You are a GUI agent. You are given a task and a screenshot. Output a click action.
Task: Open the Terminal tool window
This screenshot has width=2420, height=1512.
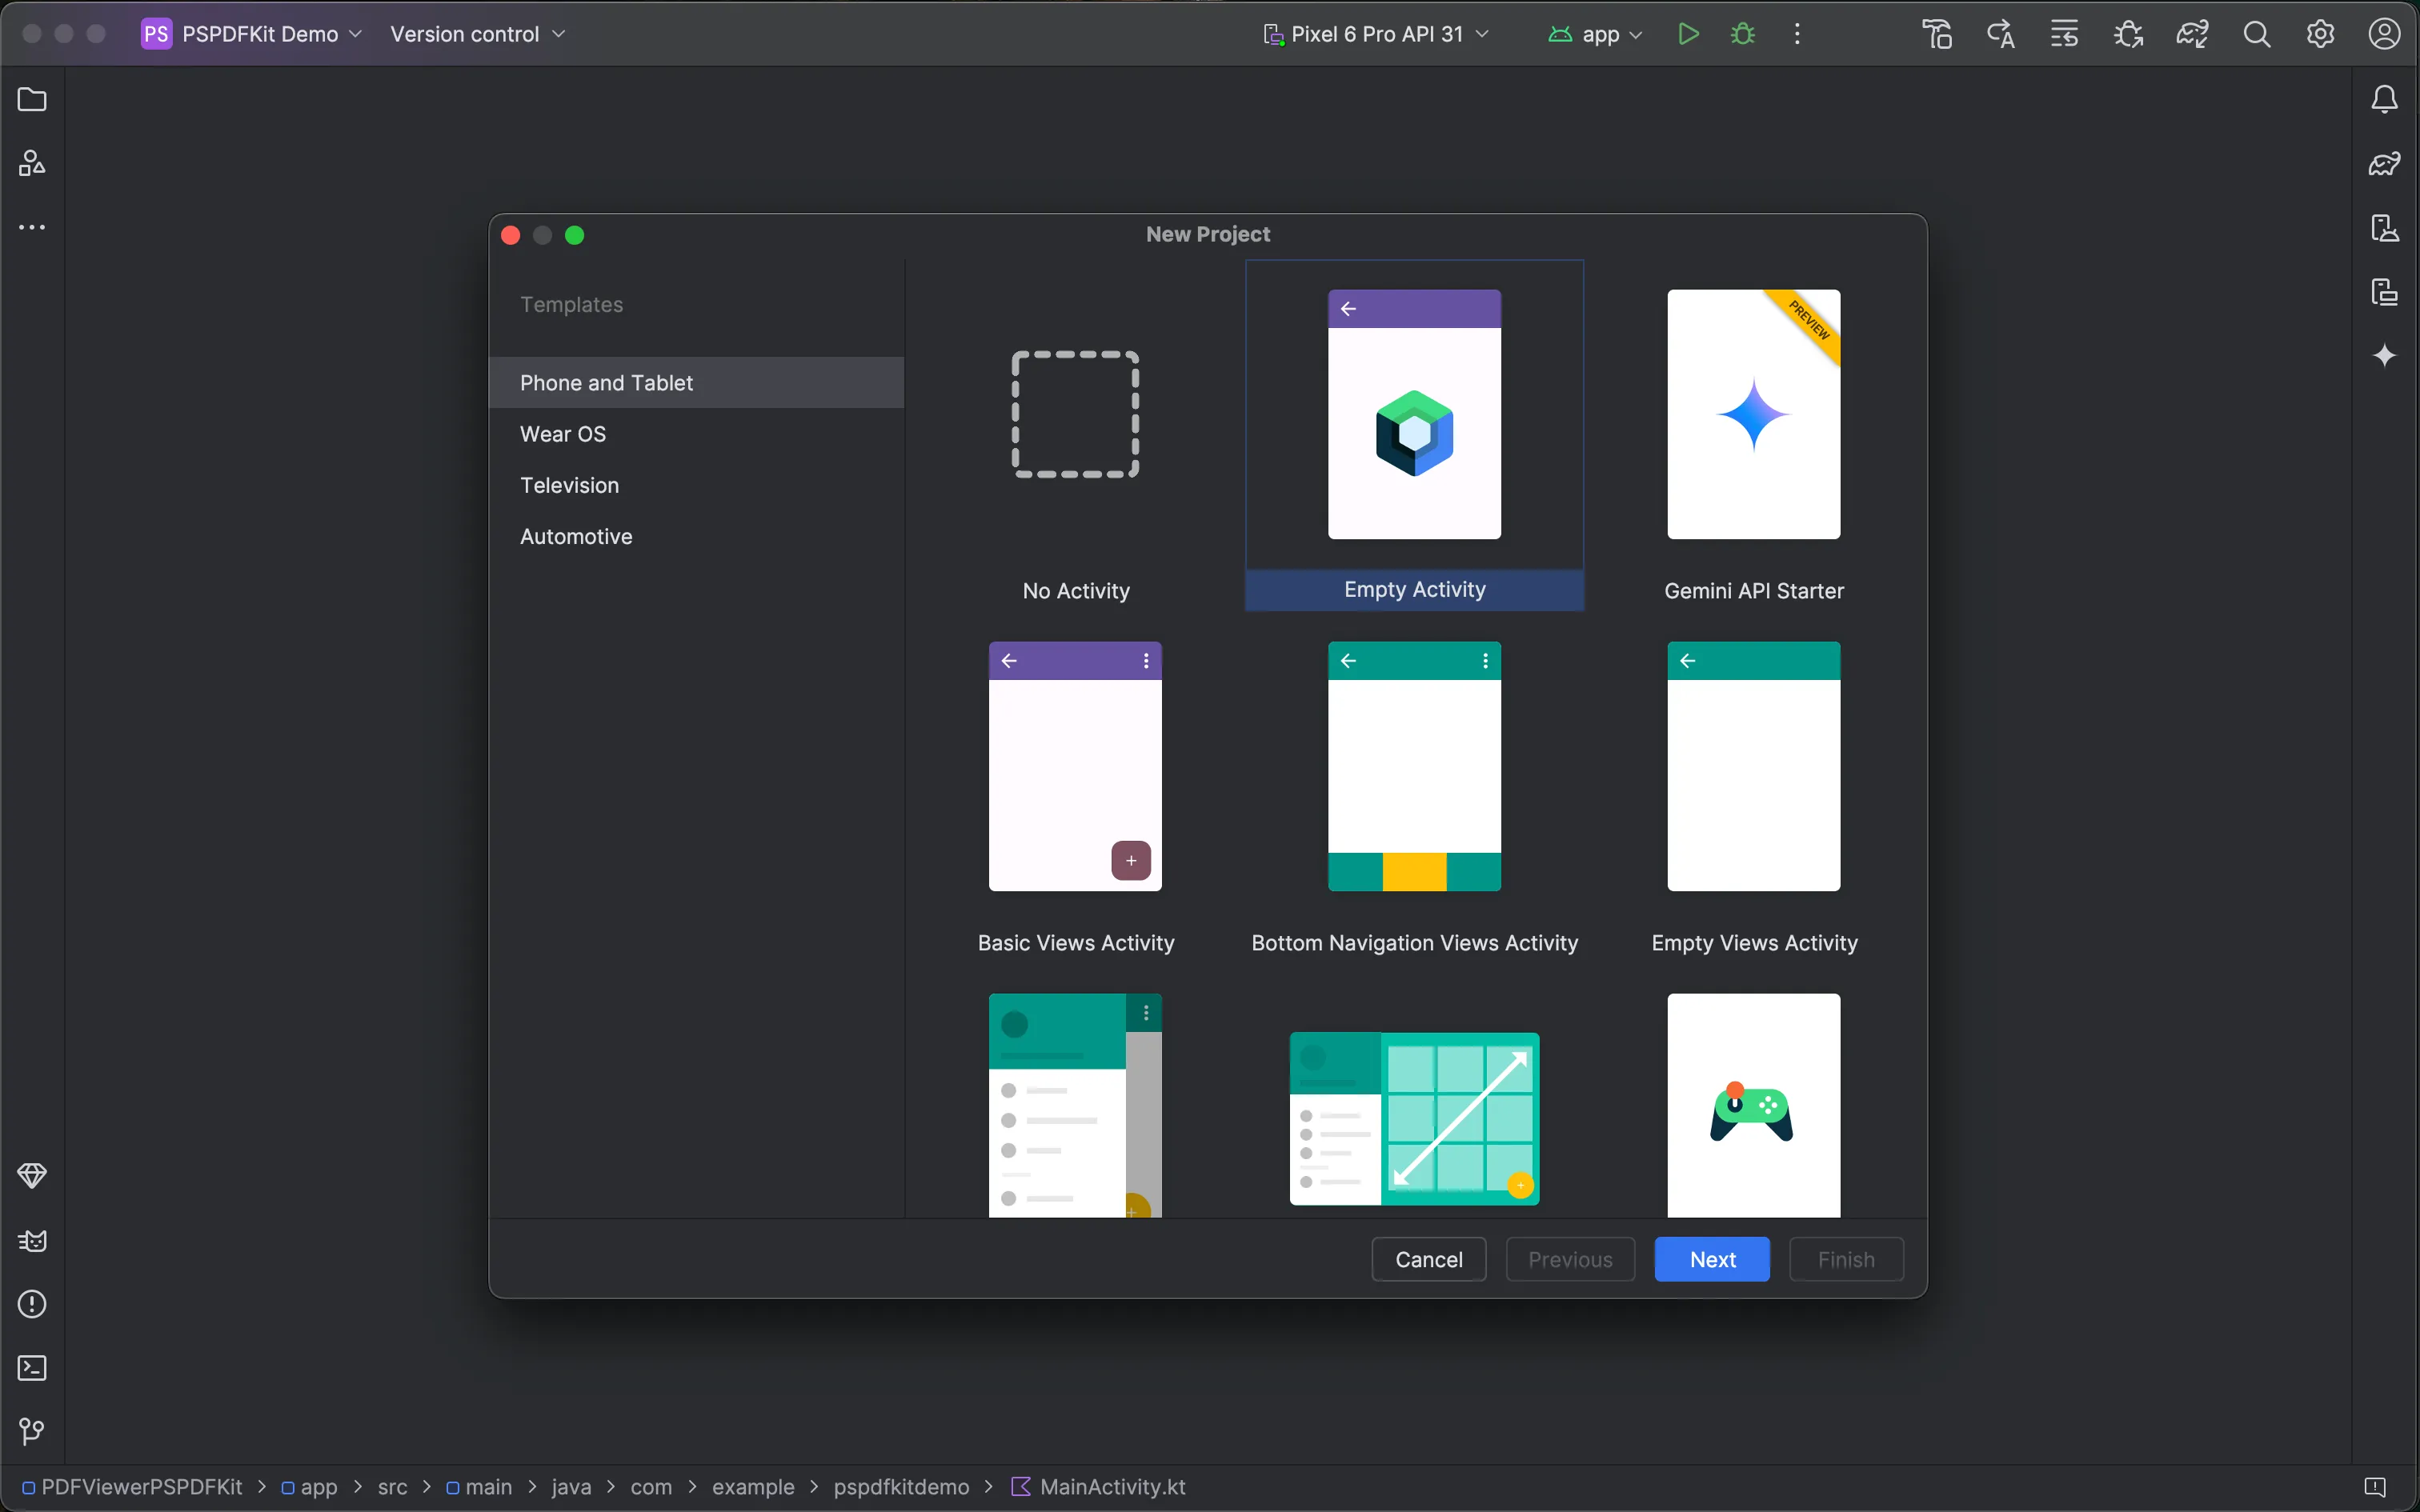coord(31,1368)
